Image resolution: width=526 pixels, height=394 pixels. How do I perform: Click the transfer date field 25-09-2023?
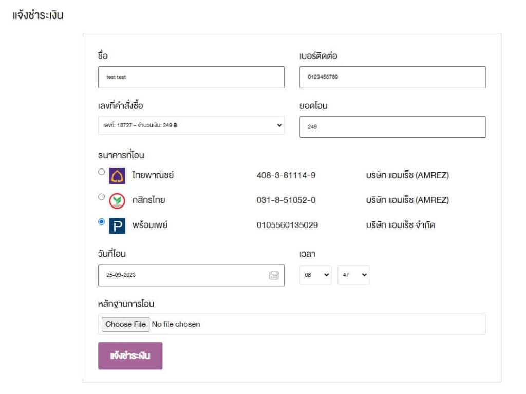[182, 275]
